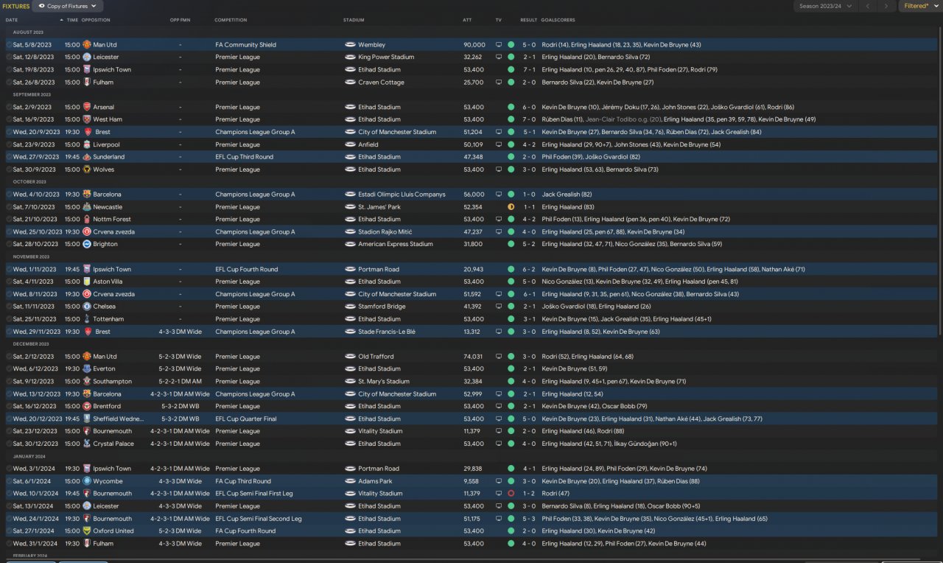Viewport: 943px width, 563px height.
Task: Sort by the Opp Fmn column header
Action: tap(180, 20)
